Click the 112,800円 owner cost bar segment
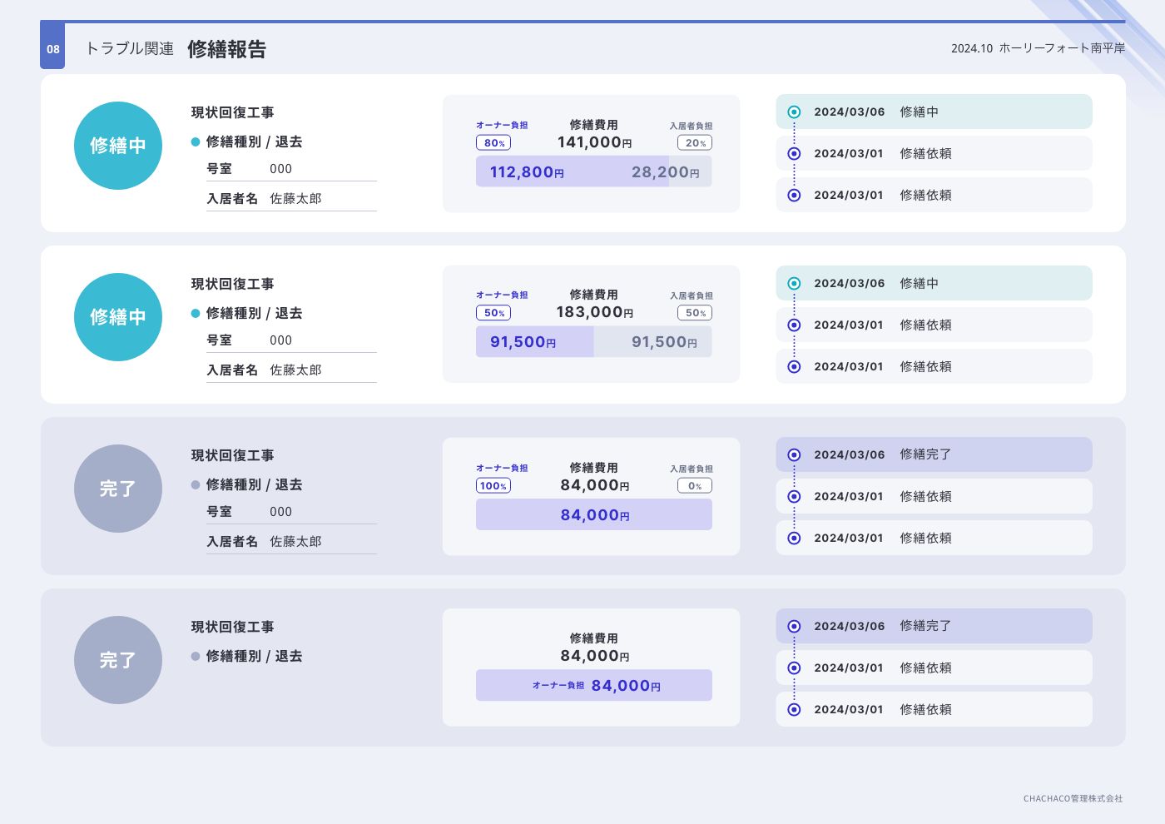This screenshot has height=824, width=1165. 571,172
